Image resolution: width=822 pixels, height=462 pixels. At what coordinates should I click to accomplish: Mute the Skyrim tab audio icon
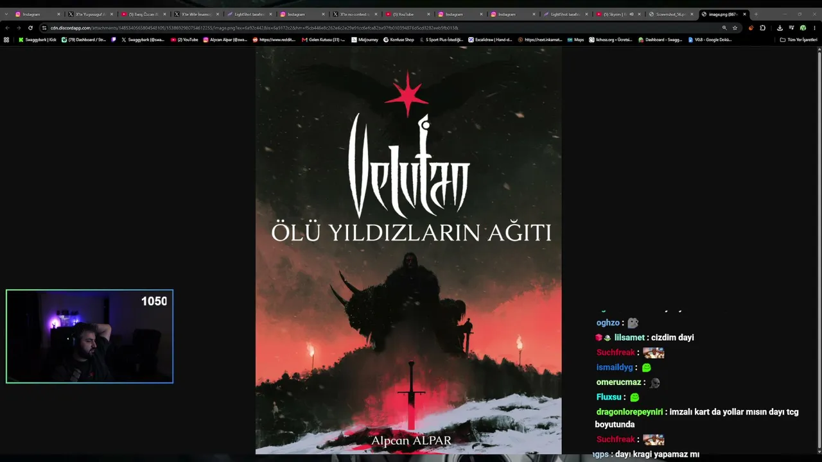coord(631,14)
